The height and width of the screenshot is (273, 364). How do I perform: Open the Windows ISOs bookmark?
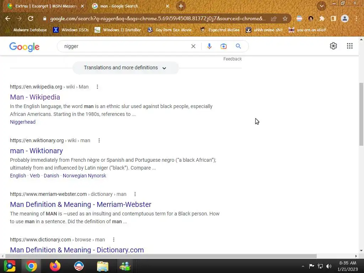(71, 30)
